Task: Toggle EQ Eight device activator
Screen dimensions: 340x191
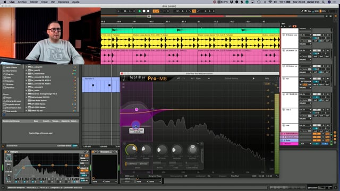Action: [6, 152]
